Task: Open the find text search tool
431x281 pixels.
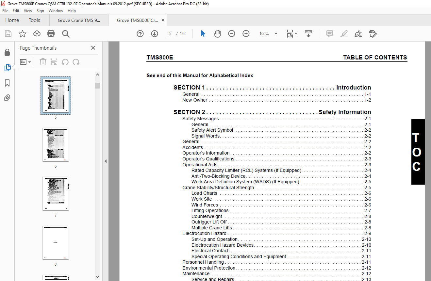Action: tap(66, 34)
